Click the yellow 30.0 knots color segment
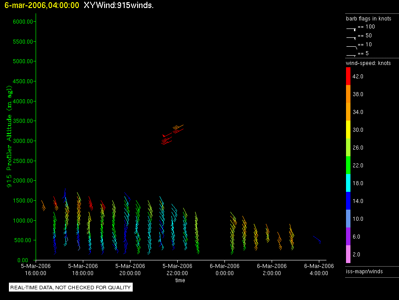The height and width of the screenshot is (300, 399). pos(348,130)
